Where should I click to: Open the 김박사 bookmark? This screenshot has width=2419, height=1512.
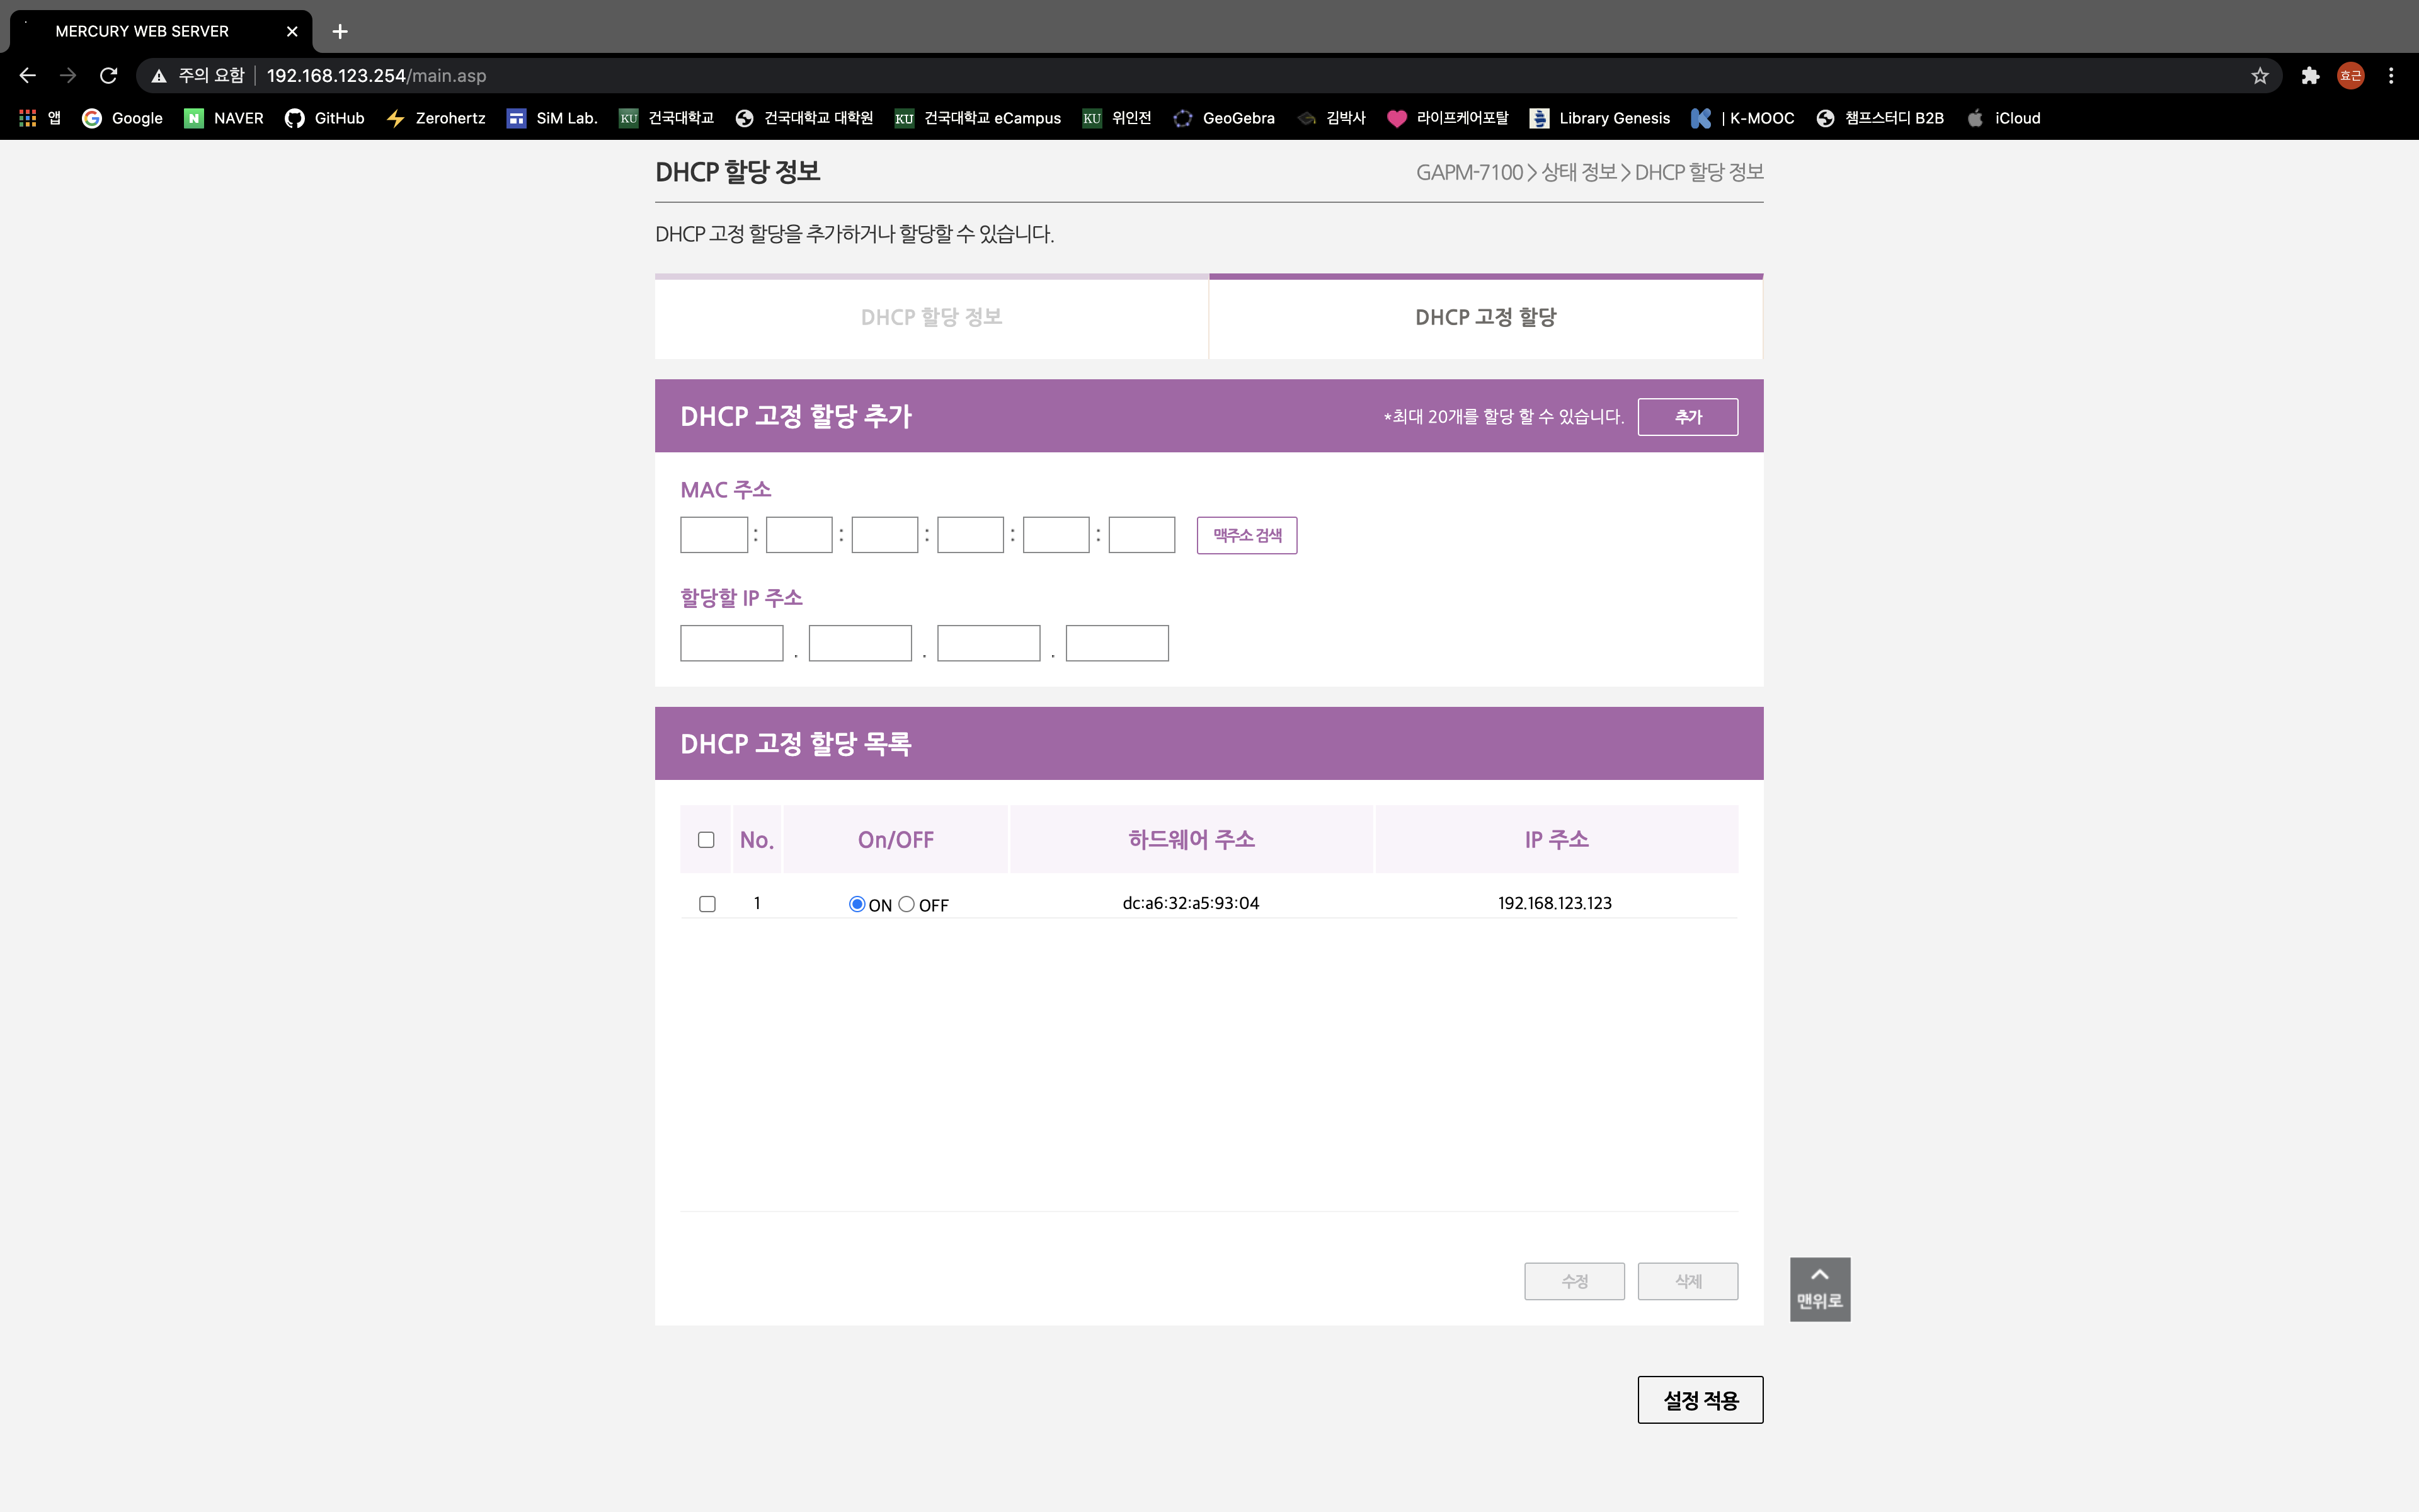pos(1330,118)
